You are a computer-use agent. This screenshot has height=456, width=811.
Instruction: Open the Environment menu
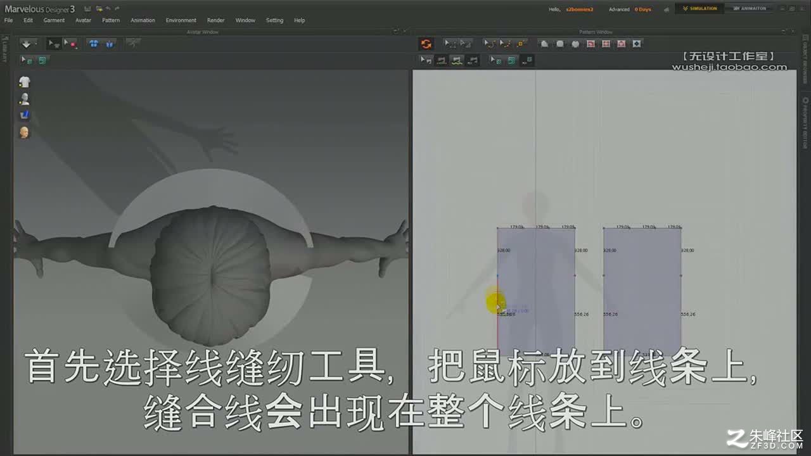181,20
